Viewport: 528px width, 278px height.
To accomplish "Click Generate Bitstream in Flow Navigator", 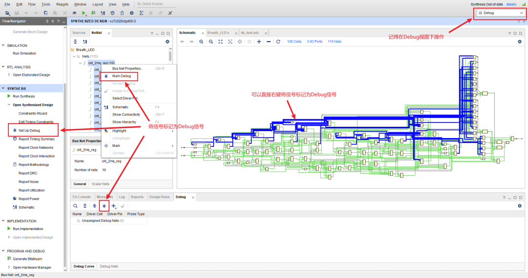I will 27,259.
